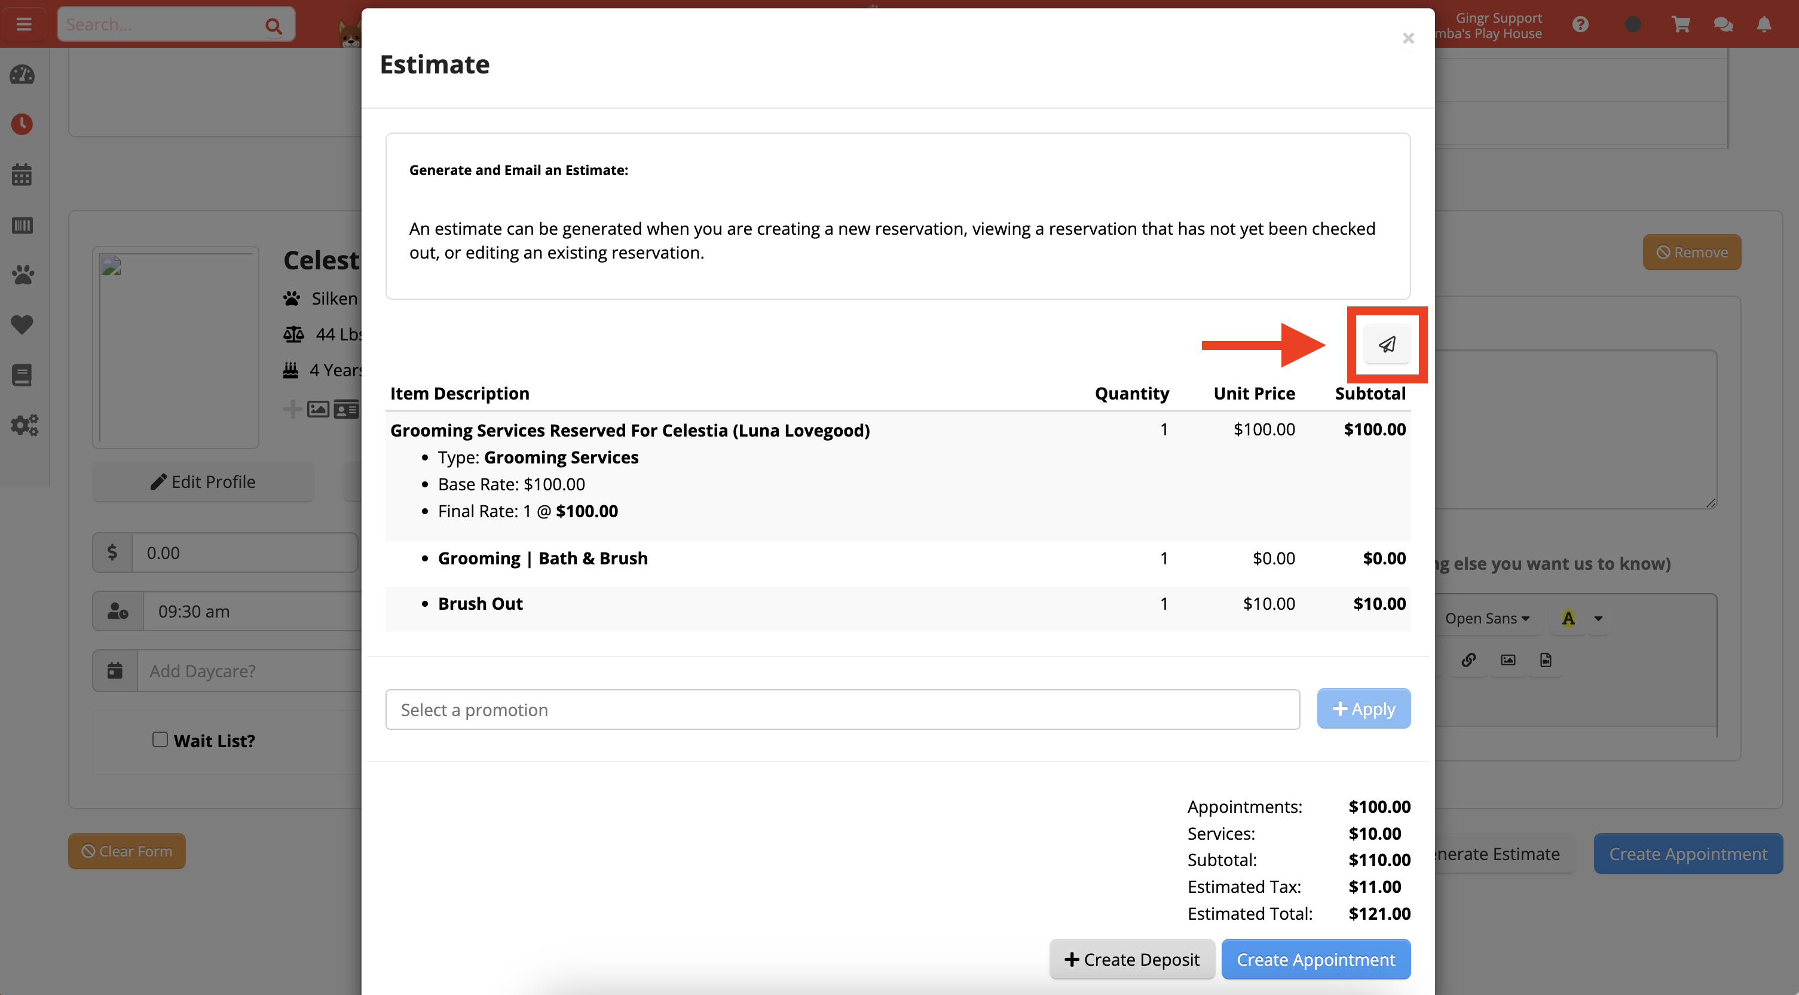Open the book icon in sidebar
The image size is (1799, 995).
22,374
